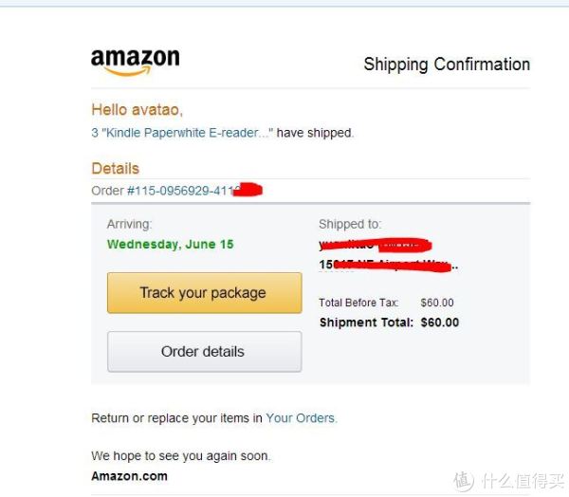Click the redacted recipient name line
569x497 pixels.
click(x=375, y=245)
